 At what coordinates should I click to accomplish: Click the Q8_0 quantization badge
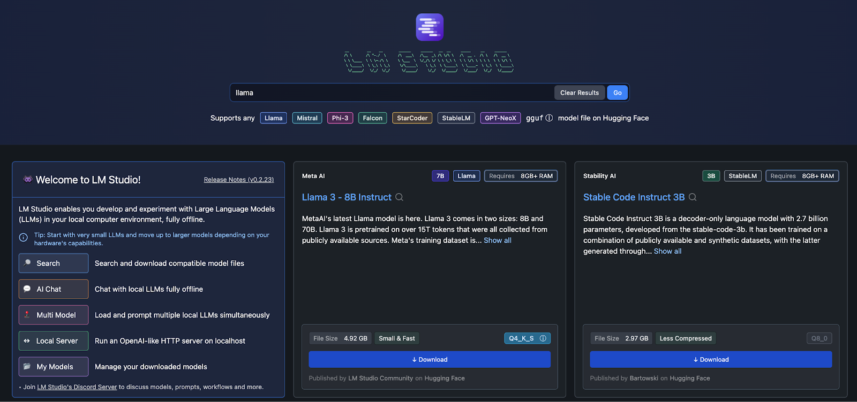tap(819, 338)
